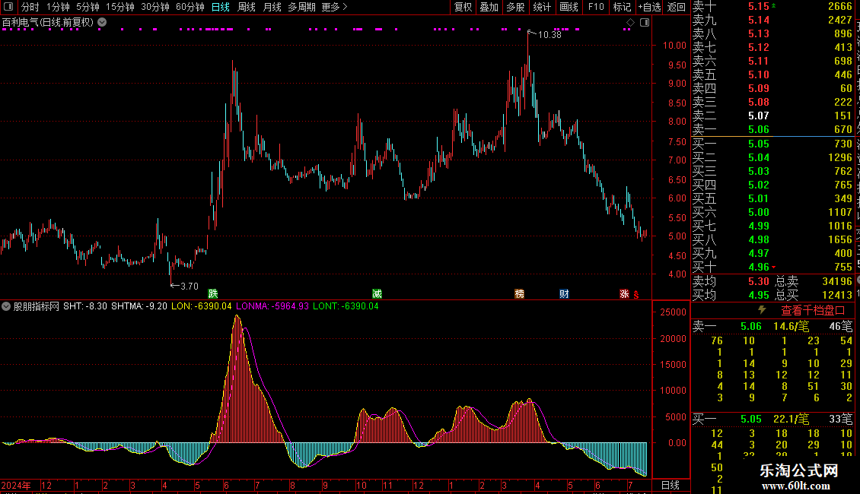Click the up arrow beside 卖十
Viewport: 860px width, 494px height.
774,5
